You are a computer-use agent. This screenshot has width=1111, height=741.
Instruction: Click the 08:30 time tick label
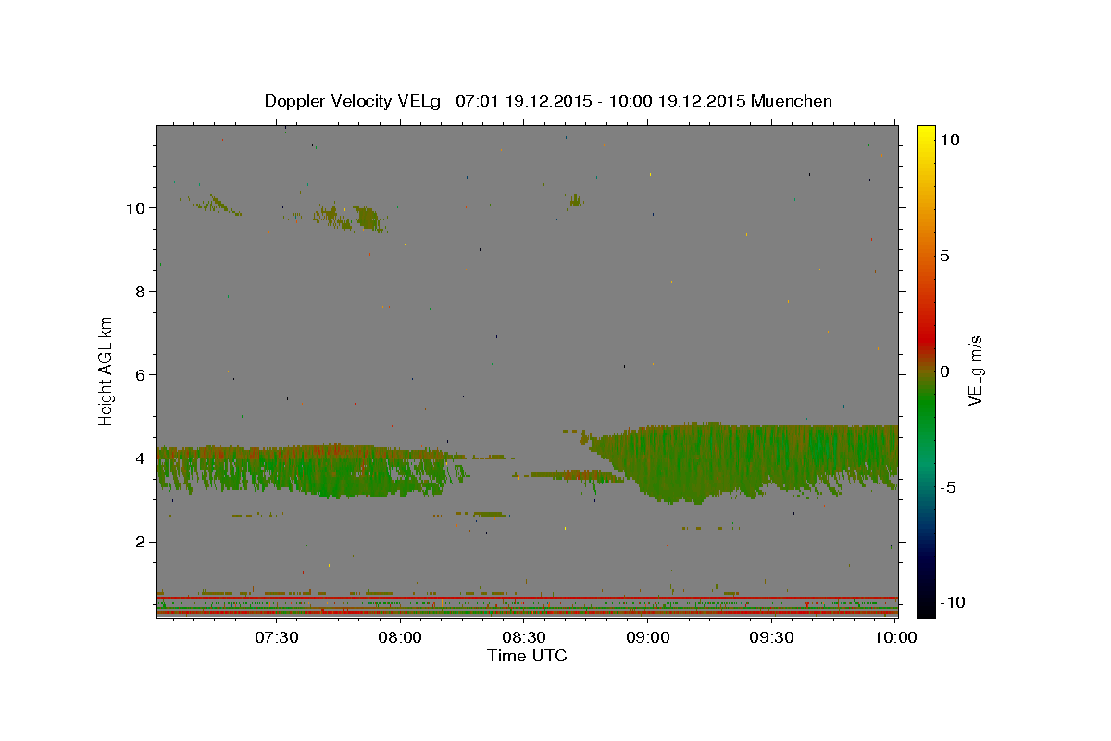click(524, 637)
